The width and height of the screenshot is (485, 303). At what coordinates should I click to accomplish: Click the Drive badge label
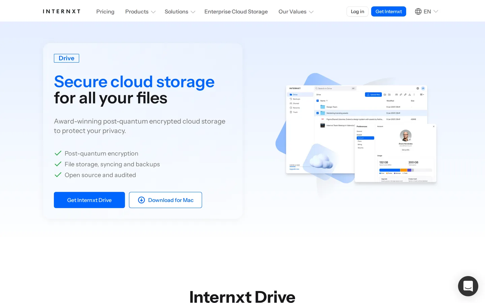(x=66, y=58)
